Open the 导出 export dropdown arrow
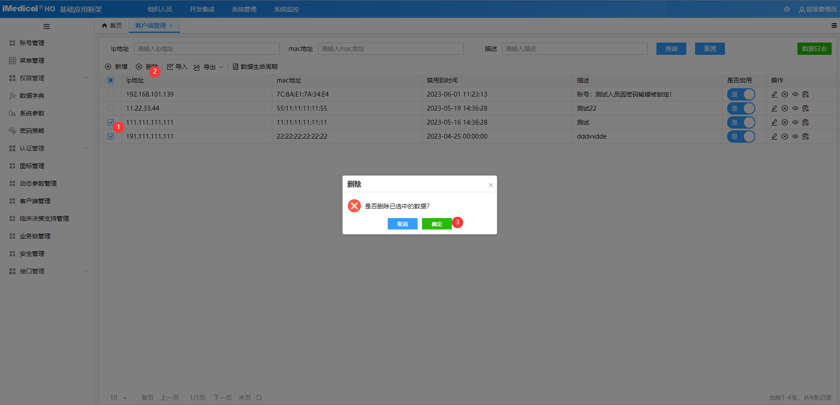This screenshot has width=840, height=405. coord(221,67)
